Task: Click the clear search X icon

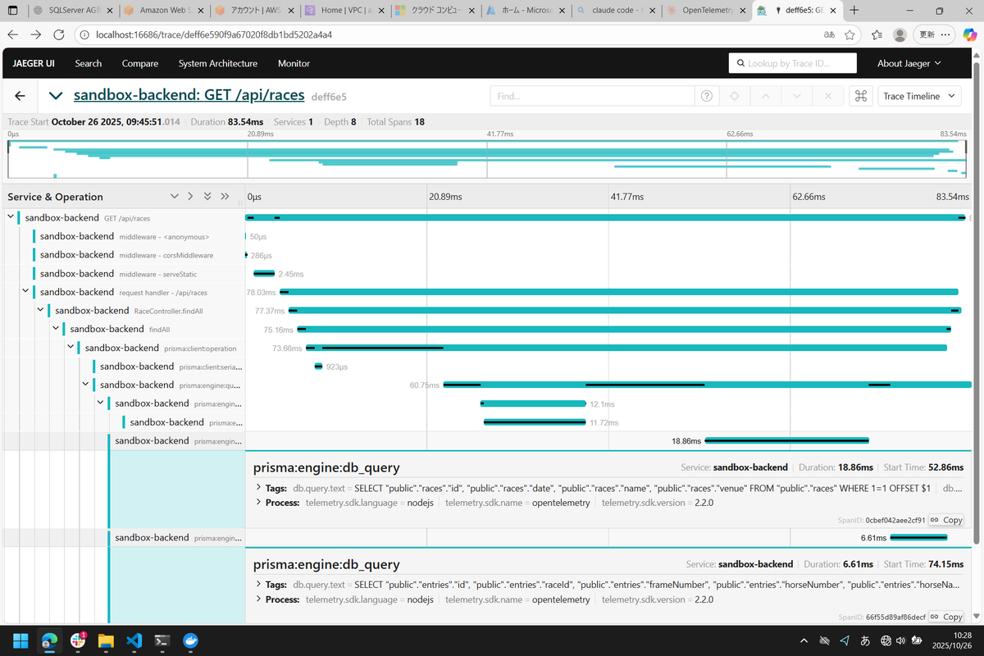Action: click(x=828, y=96)
